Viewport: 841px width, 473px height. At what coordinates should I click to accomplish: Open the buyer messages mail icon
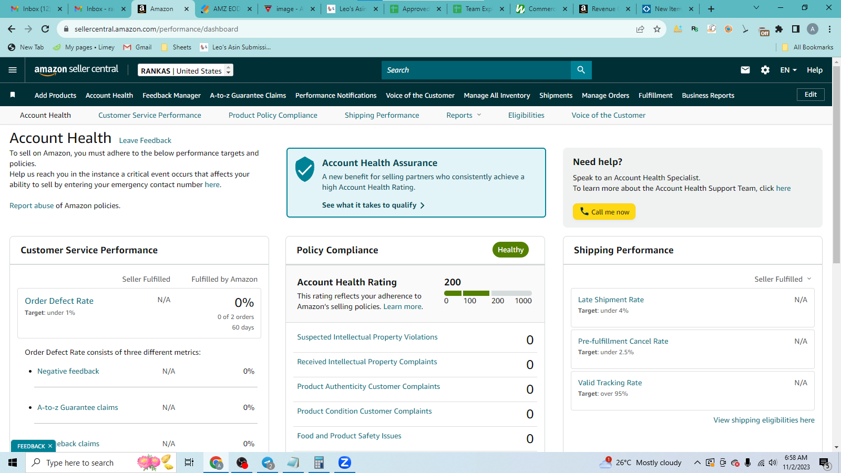click(745, 70)
